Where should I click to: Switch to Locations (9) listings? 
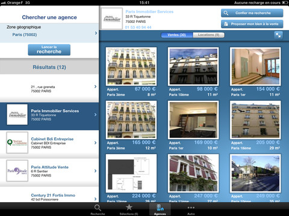(208, 35)
